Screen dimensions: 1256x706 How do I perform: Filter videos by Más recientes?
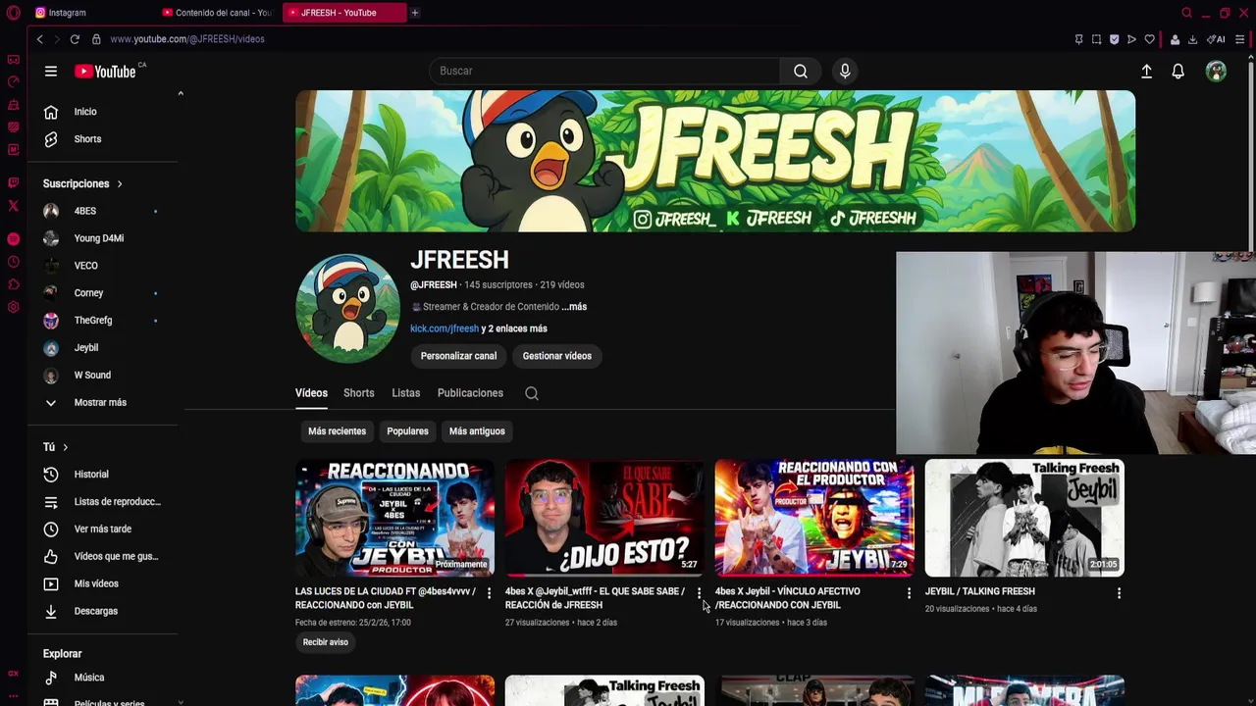pos(337,431)
